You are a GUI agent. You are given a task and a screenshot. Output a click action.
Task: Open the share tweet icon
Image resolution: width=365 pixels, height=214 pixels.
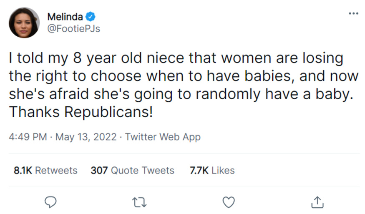317,202
